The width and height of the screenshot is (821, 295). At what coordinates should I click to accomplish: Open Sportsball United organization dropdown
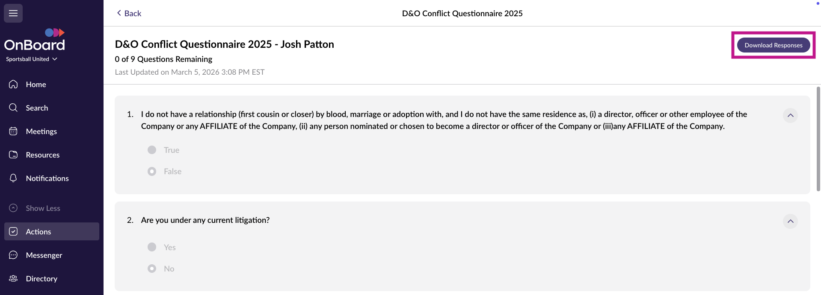coord(32,59)
